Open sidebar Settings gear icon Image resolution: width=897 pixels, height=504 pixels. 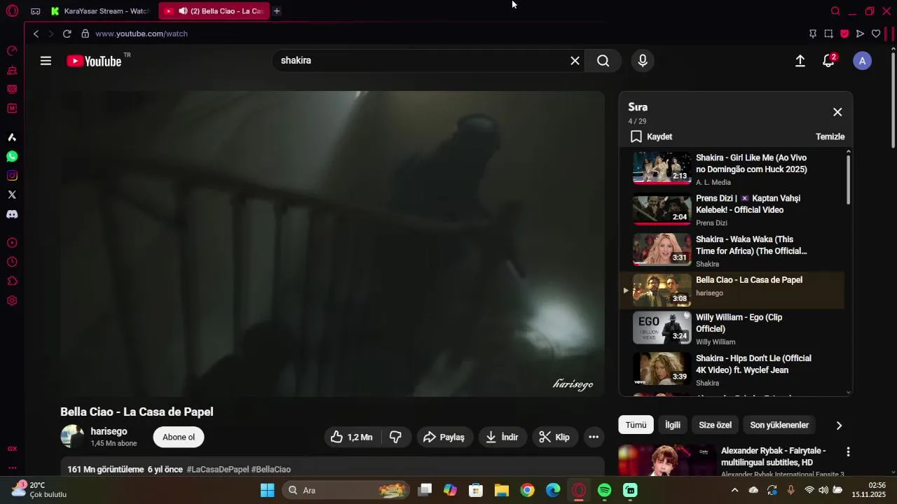click(x=12, y=301)
